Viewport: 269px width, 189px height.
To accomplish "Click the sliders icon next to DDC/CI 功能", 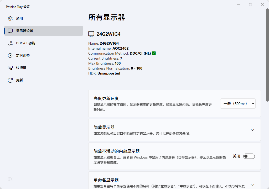I will (x=10, y=43).
